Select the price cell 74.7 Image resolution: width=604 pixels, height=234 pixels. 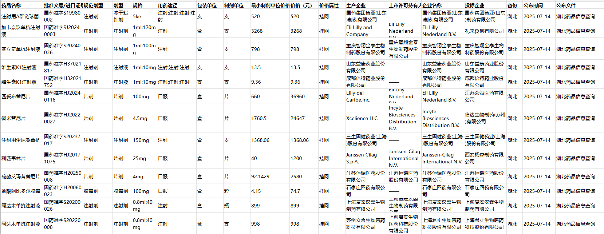304,191
